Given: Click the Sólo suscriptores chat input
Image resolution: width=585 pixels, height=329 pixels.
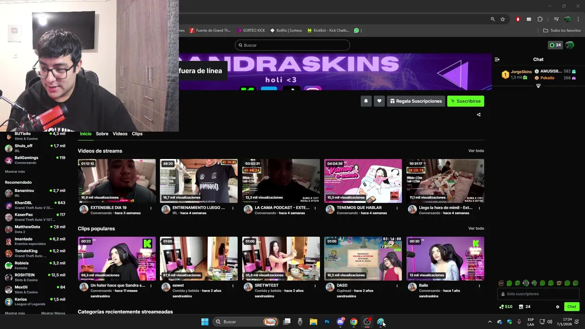Looking at the screenshot, I should 538,294.
